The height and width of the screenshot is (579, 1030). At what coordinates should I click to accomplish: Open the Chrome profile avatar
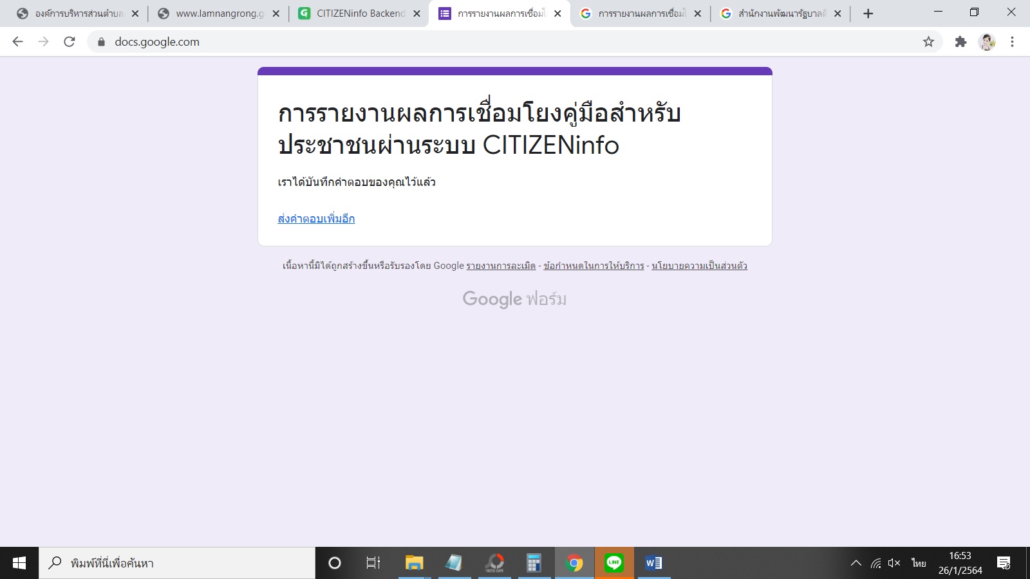pyautogui.click(x=987, y=42)
